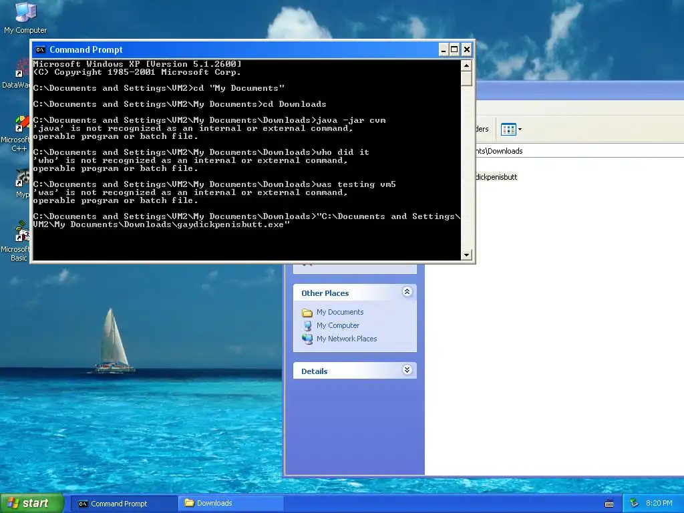
Task: Click the Other Places header text
Action: coord(325,293)
